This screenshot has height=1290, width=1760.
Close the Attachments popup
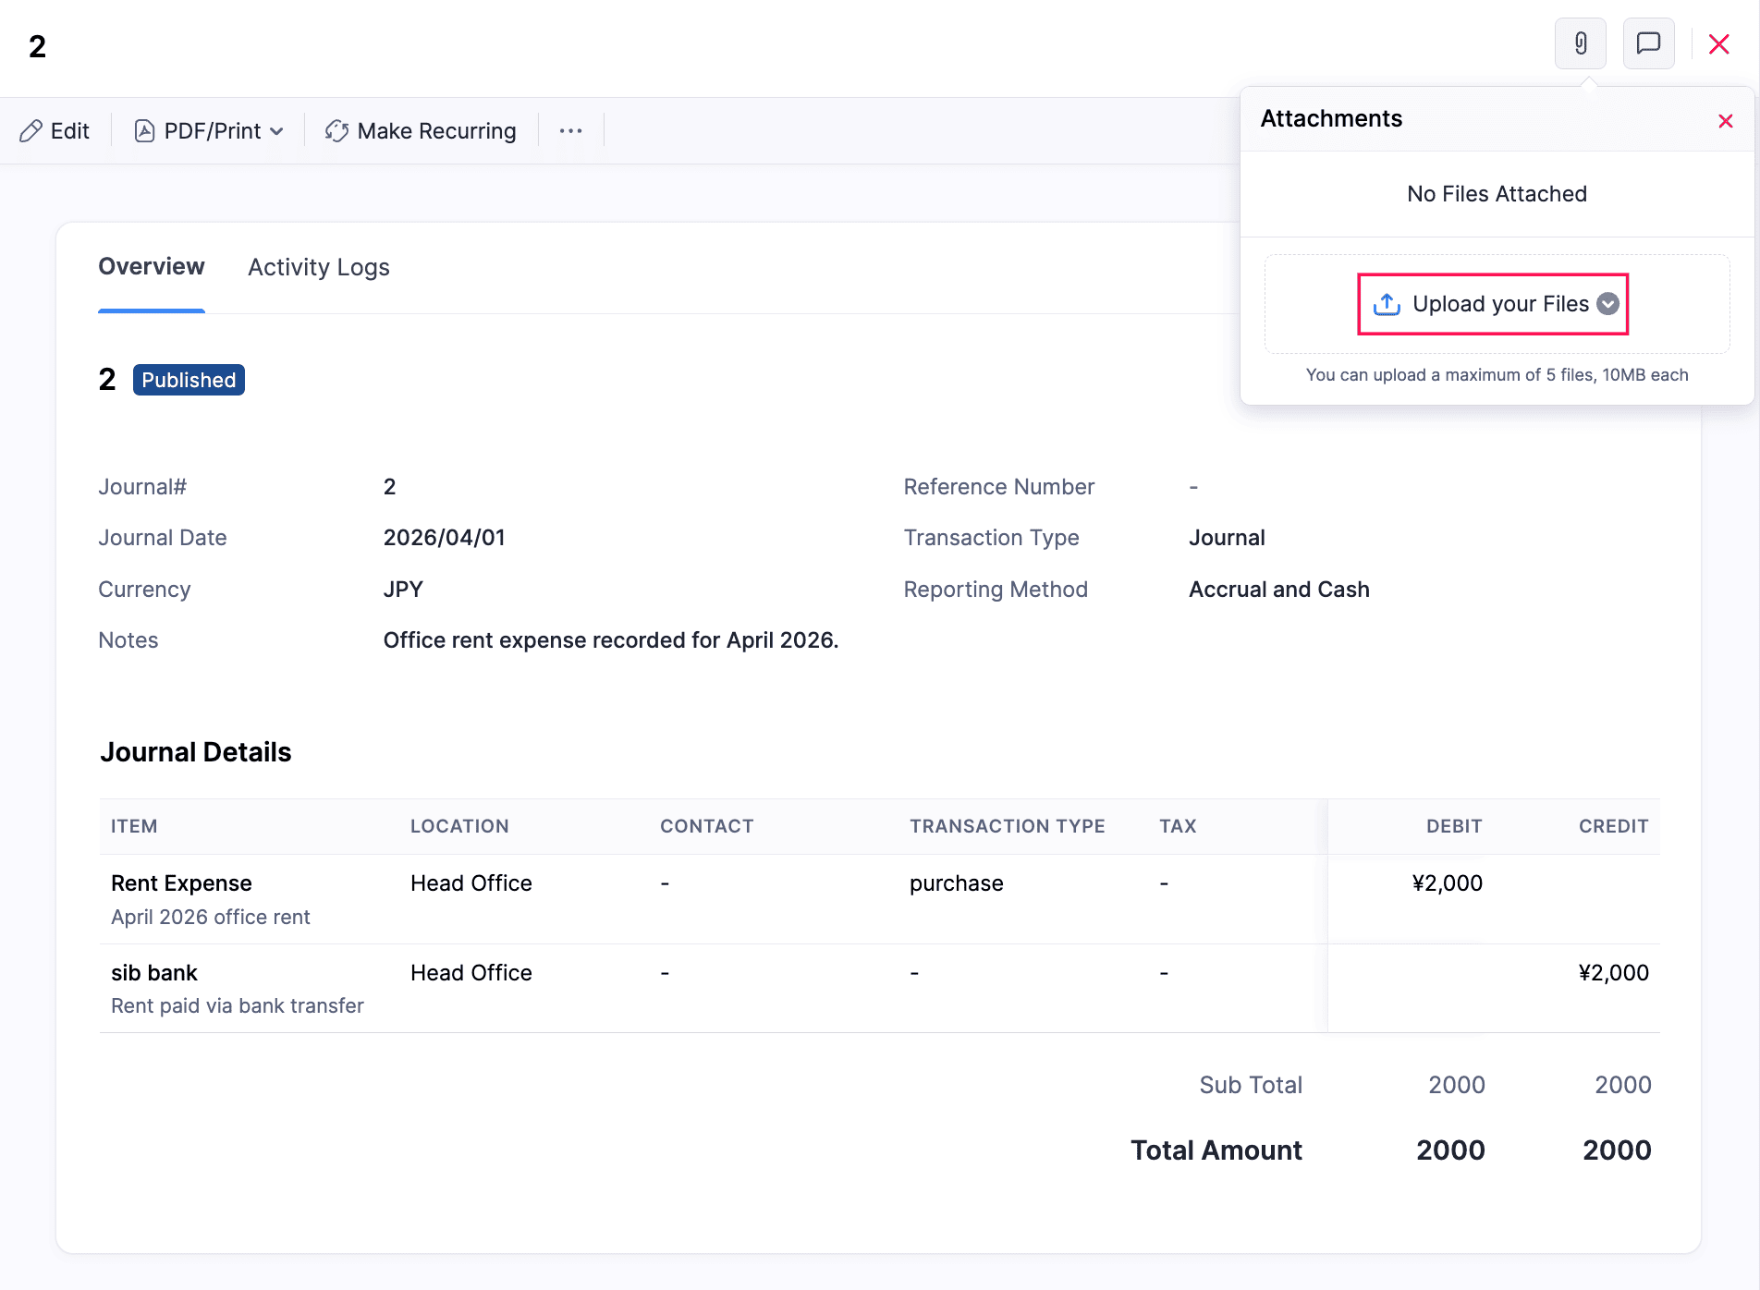point(1725,121)
